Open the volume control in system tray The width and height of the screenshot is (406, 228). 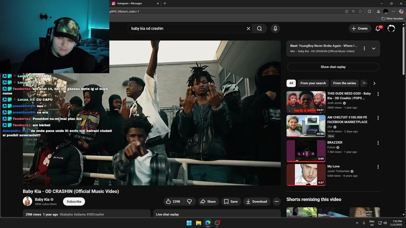point(385,223)
